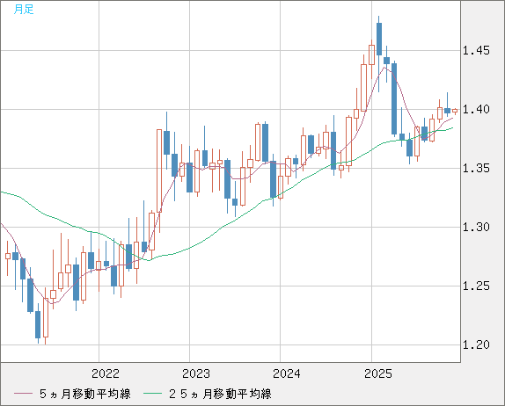The width and height of the screenshot is (505, 406).
Task: Click the 25ヵ月移動平均線 legend text
Action: pos(220,394)
